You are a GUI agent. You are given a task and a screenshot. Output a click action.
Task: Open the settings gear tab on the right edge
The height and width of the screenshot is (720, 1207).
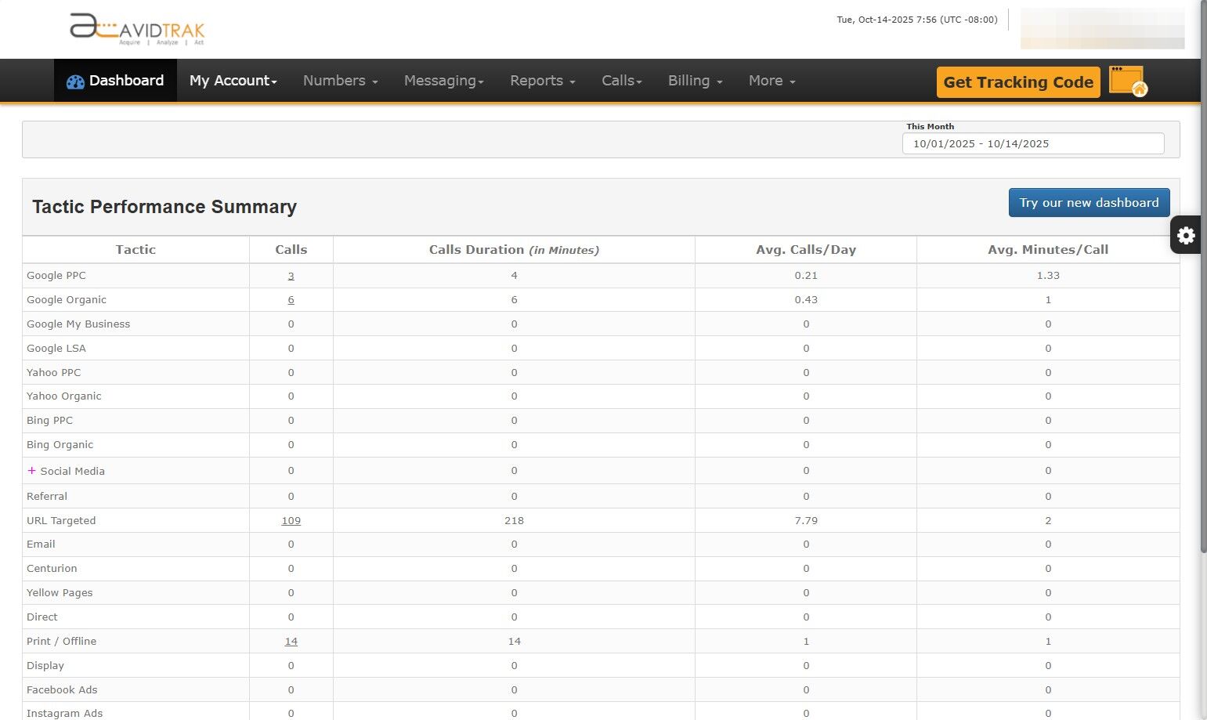tap(1185, 234)
